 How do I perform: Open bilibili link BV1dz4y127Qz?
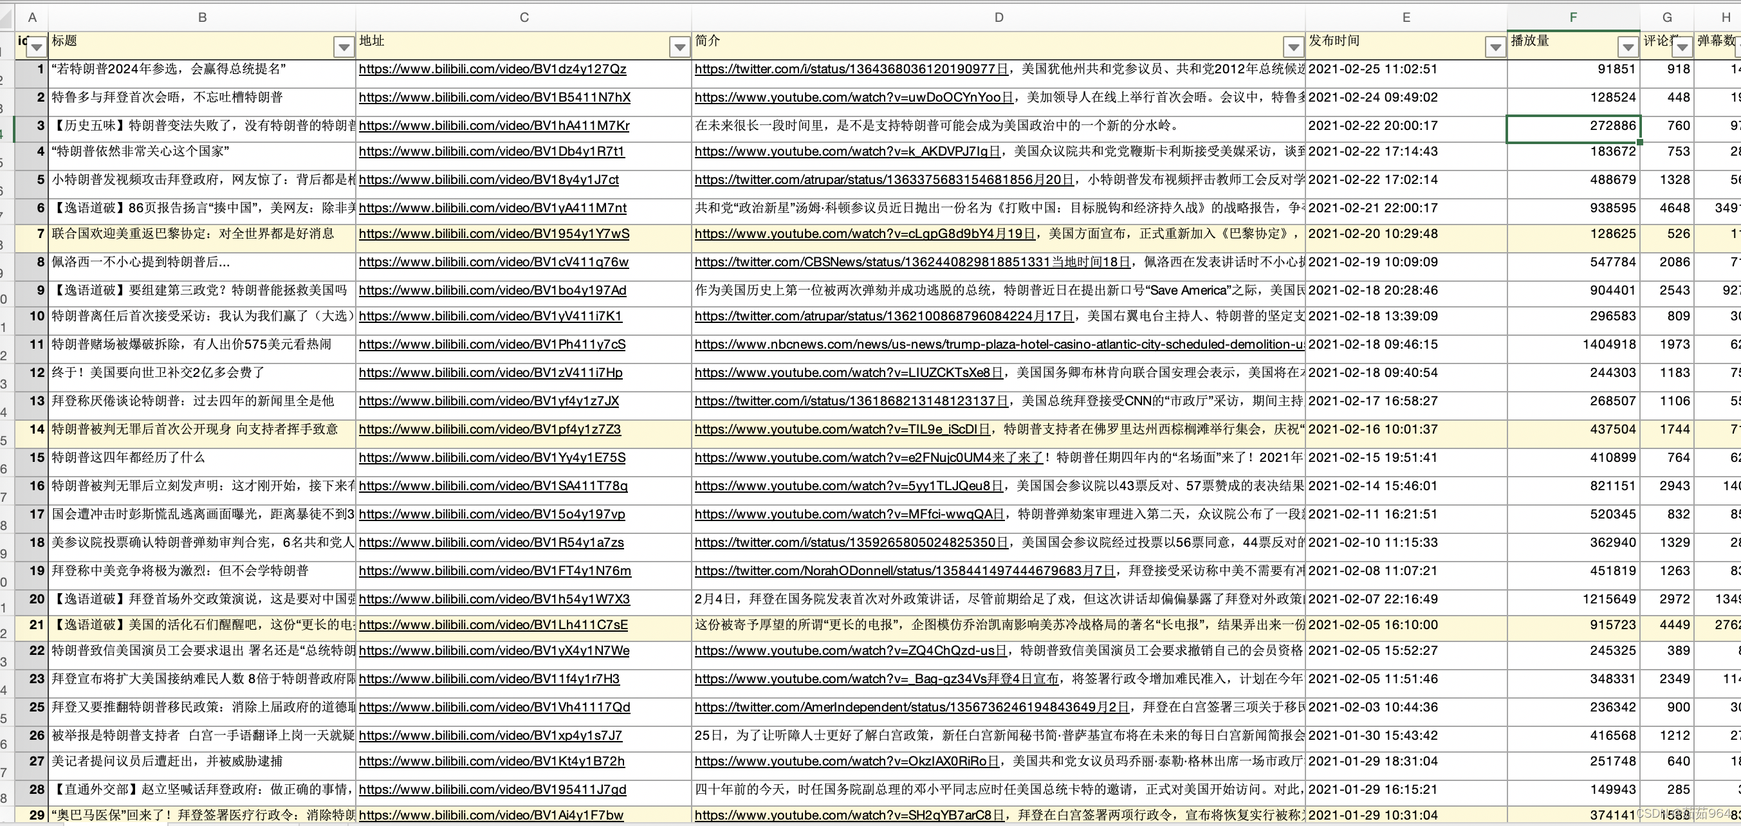click(x=492, y=69)
